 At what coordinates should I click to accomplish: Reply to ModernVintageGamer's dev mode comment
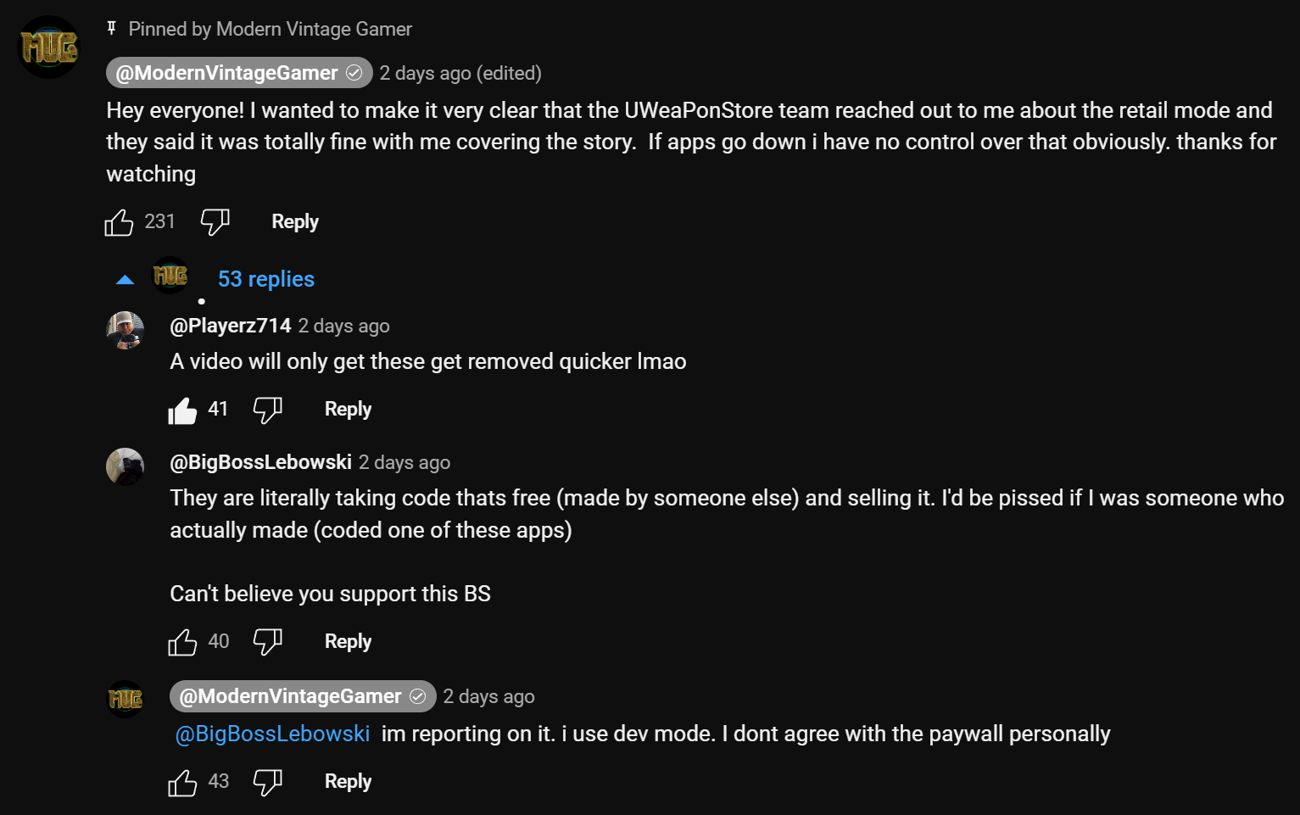pyautogui.click(x=348, y=782)
